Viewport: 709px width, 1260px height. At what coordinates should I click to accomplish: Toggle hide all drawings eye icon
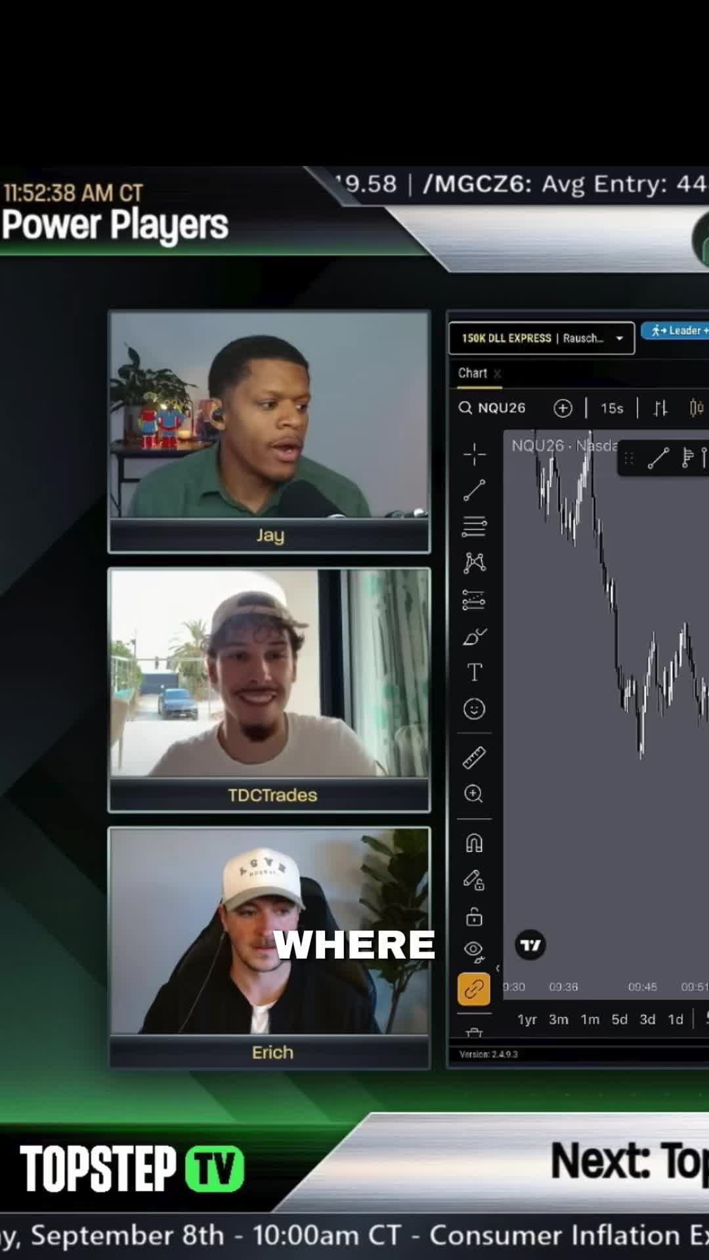pyautogui.click(x=474, y=951)
